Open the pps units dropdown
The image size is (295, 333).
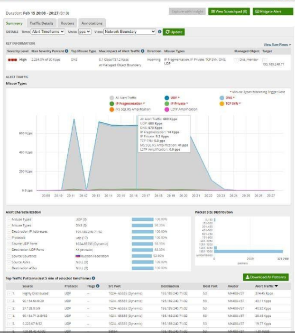(x=84, y=32)
